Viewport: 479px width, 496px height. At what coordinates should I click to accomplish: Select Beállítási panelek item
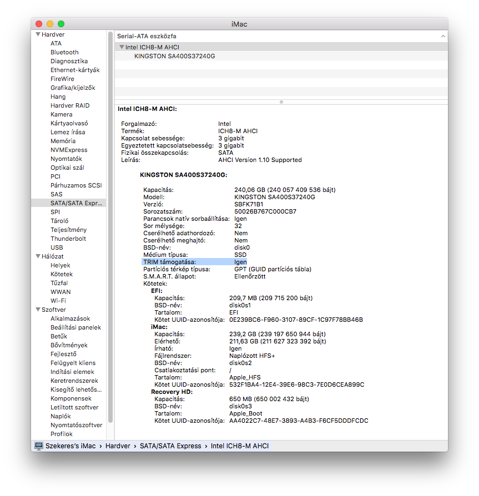(75, 327)
